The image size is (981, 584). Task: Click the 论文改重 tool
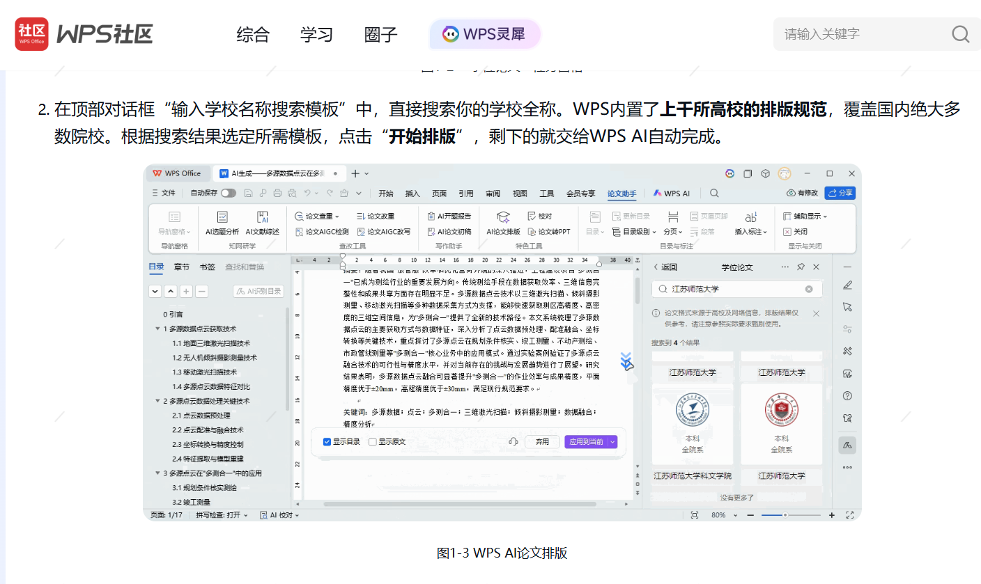[x=376, y=216]
